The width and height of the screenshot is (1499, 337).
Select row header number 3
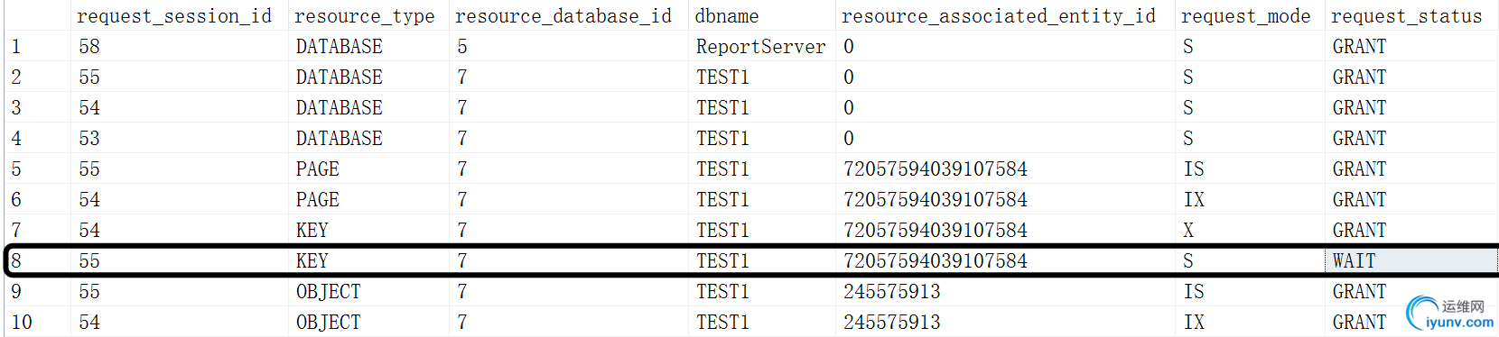(38, 107)
